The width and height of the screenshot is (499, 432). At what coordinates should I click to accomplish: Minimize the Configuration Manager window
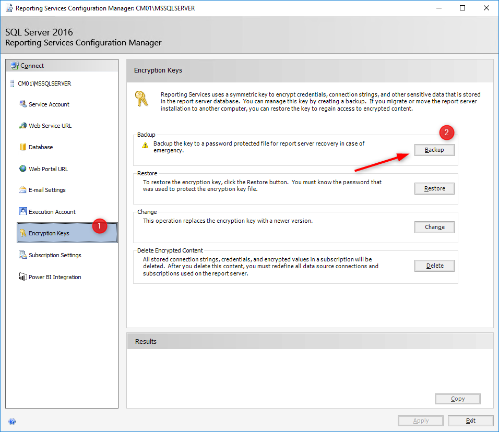pos(439,8)
